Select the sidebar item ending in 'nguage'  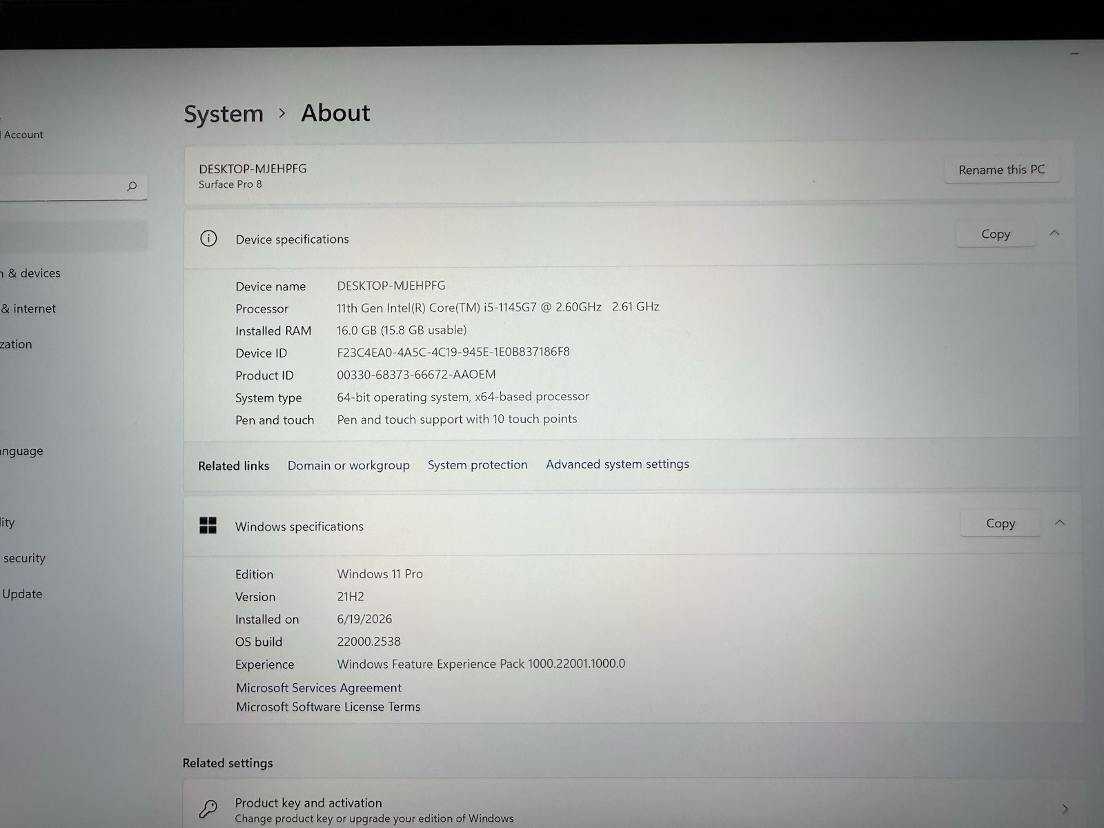point(22,451)
